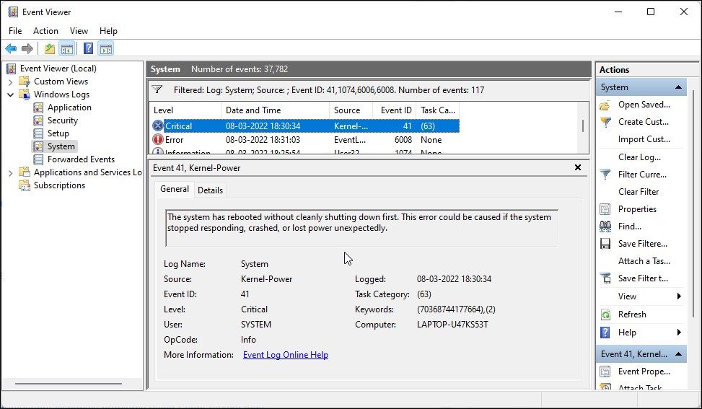Image resolution: width=702 pixels, height=409 pixels.
Task: Click Refresh in the Actions pane
Action: click(631, 315)
